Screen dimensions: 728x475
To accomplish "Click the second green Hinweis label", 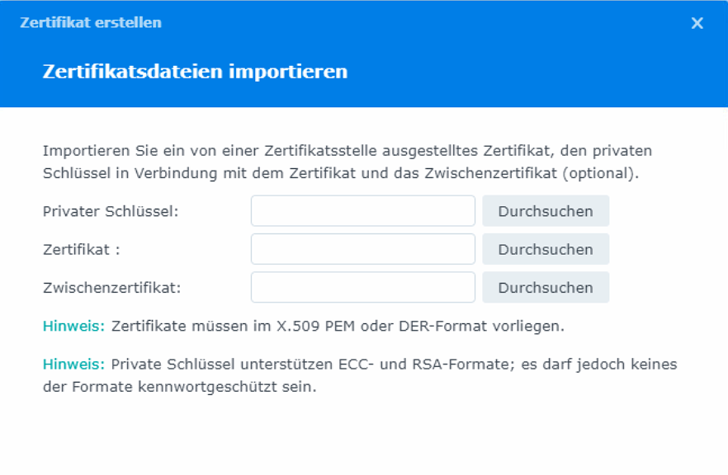I will coord(73,364).
